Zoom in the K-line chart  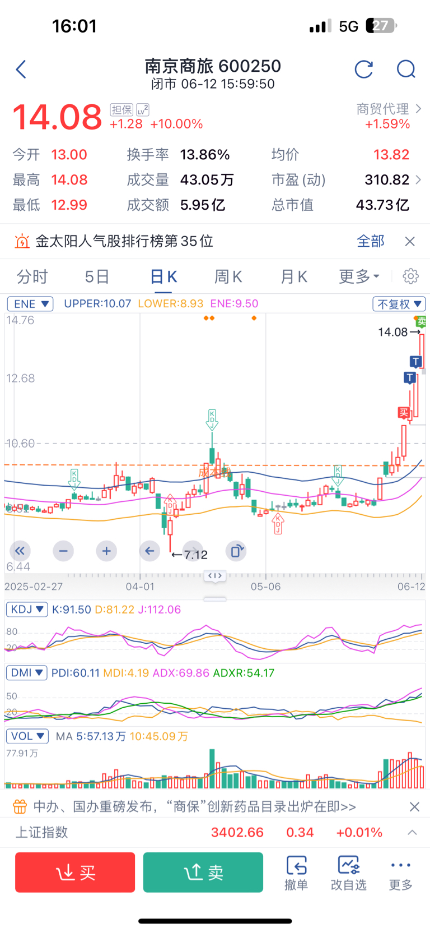[106, 551]
